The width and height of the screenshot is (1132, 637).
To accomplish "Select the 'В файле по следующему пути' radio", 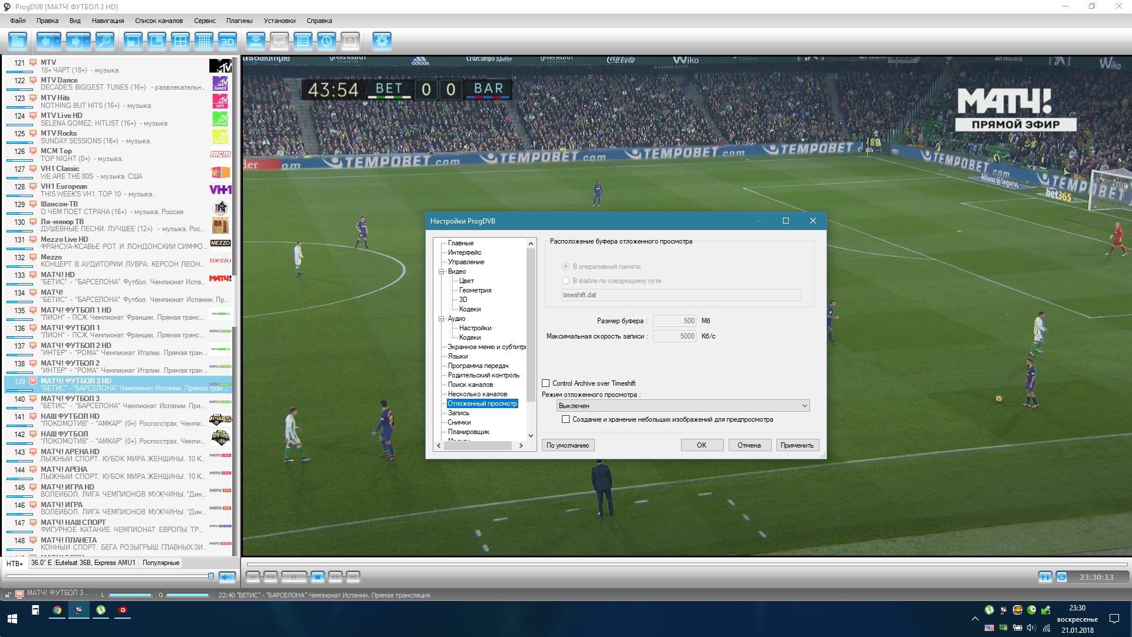I will (x=566, y=281).
